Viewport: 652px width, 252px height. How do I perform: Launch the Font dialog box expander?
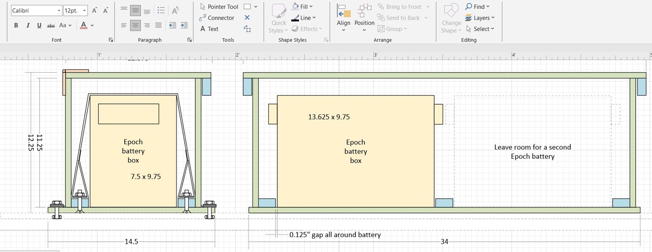coord(111,40)
